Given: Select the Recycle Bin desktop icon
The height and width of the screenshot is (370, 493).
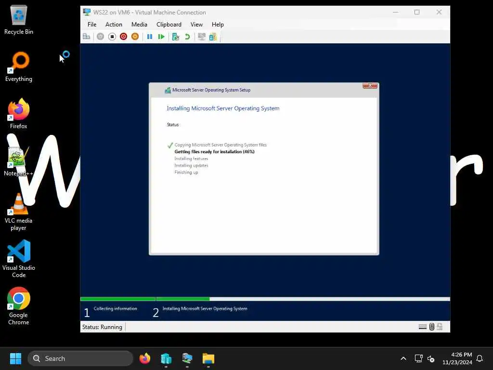Looking at the screenshot, I should tap(19, 20).
